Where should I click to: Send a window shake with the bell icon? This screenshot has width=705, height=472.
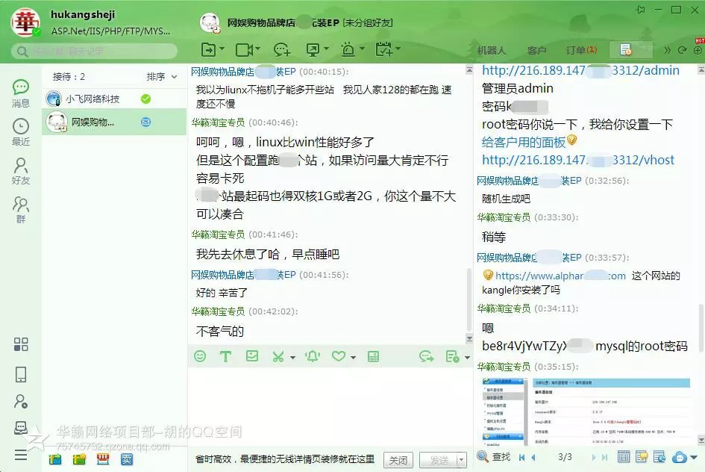coord(313,356)
